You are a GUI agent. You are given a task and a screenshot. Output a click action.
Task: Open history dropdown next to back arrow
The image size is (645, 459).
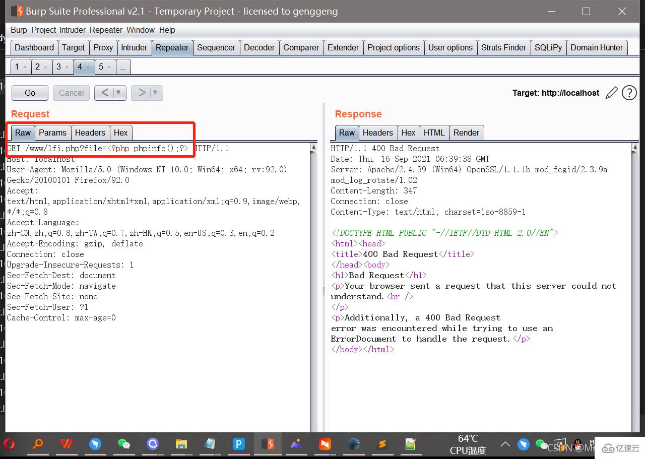[119, 93]
